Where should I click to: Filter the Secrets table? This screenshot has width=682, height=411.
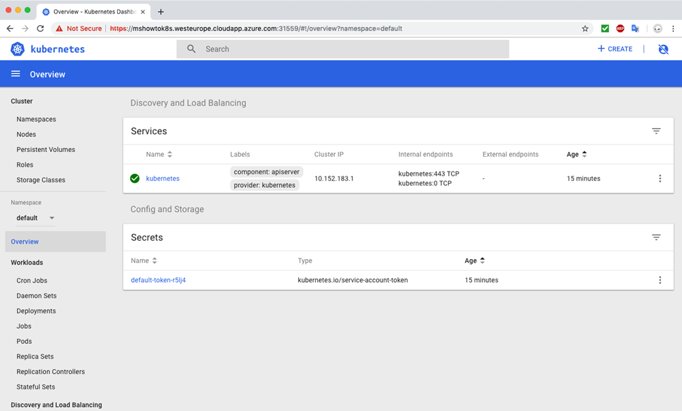[656, 237]
